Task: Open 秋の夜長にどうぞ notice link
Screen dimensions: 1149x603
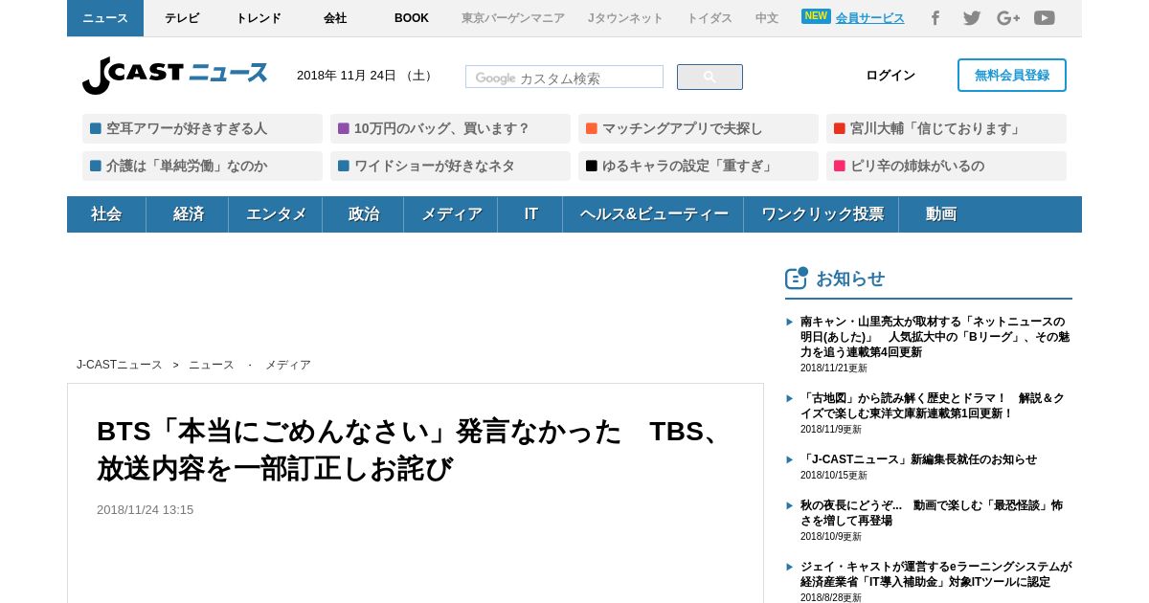Action: [932, 513]
